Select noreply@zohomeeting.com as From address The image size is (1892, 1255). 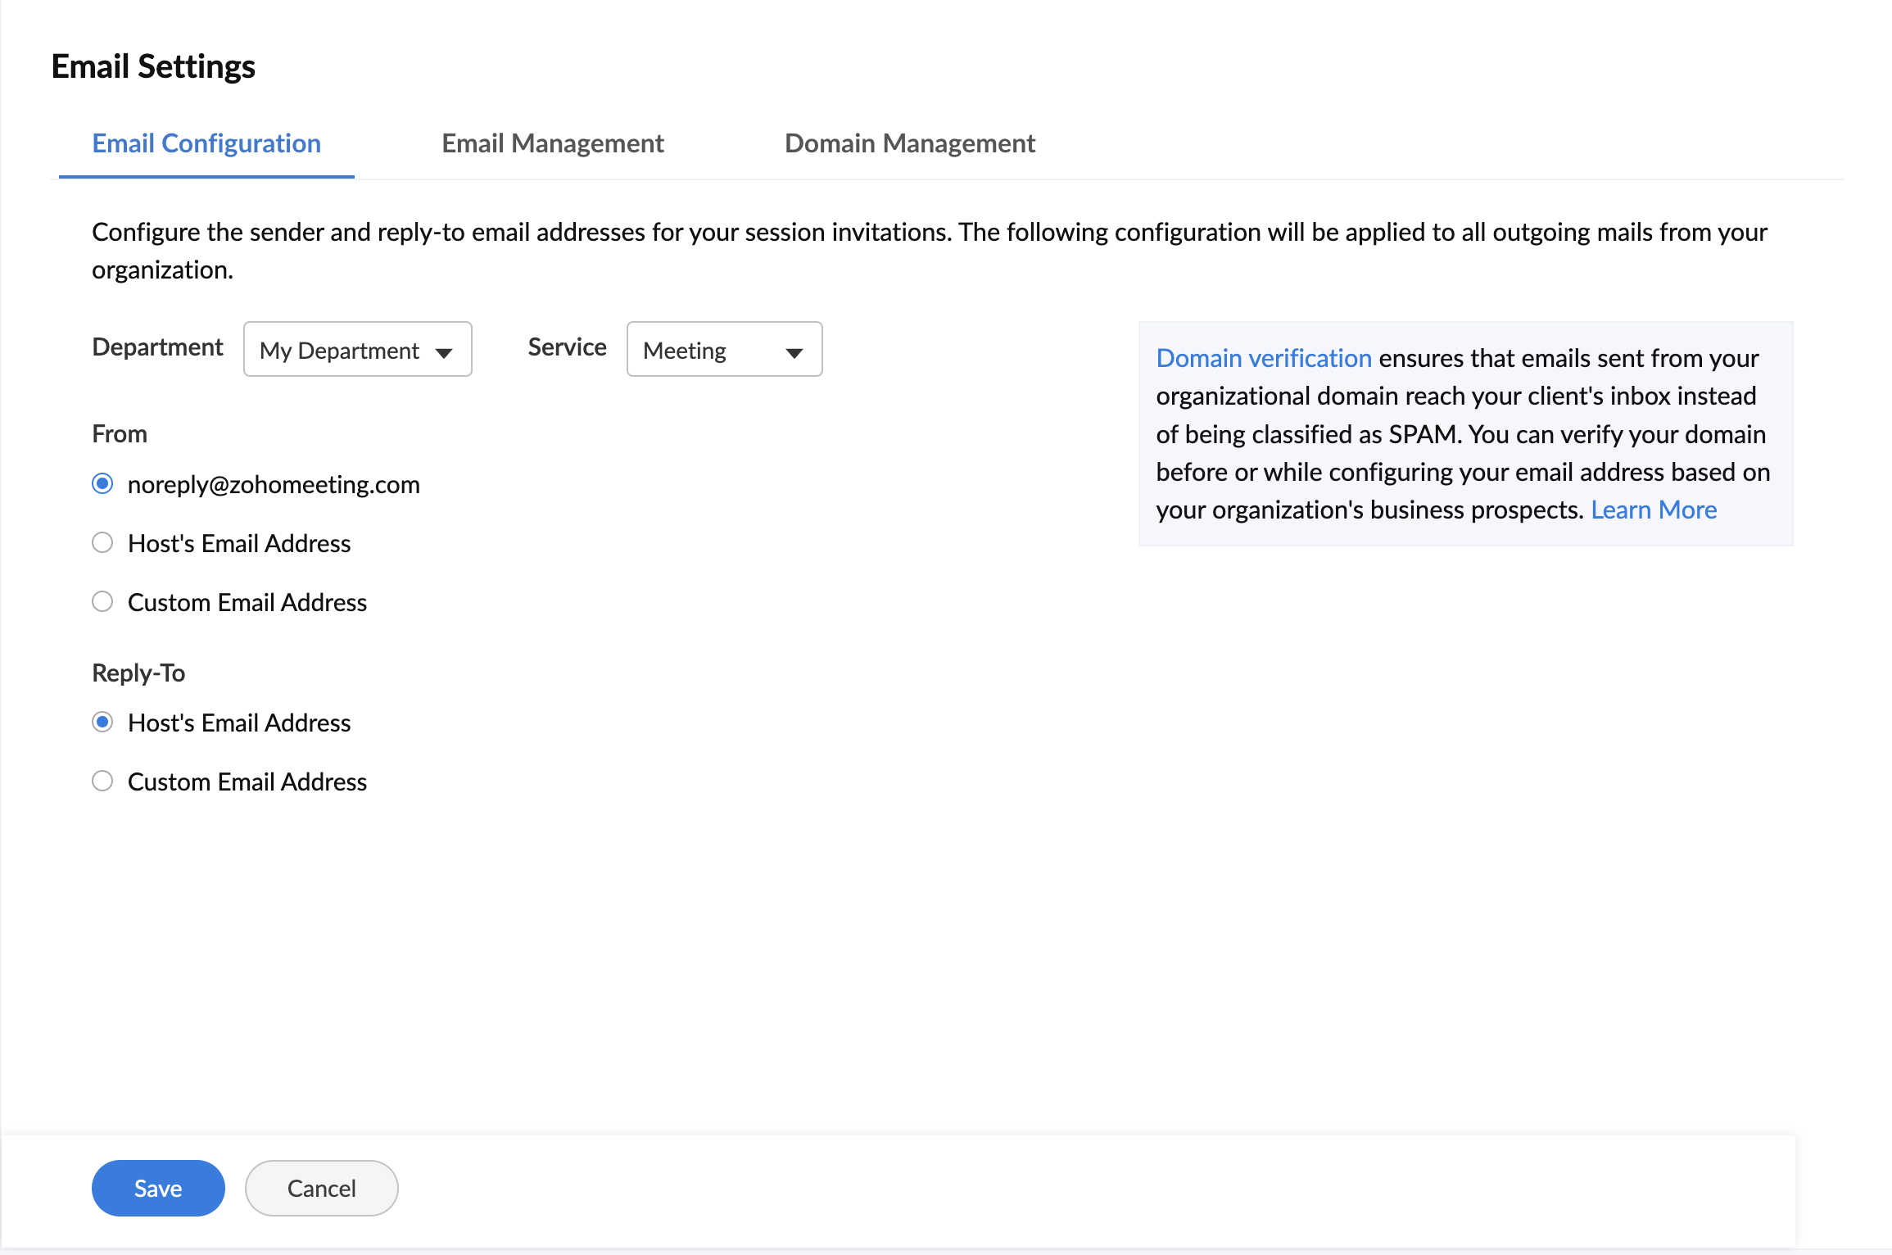tap(102, 484)
